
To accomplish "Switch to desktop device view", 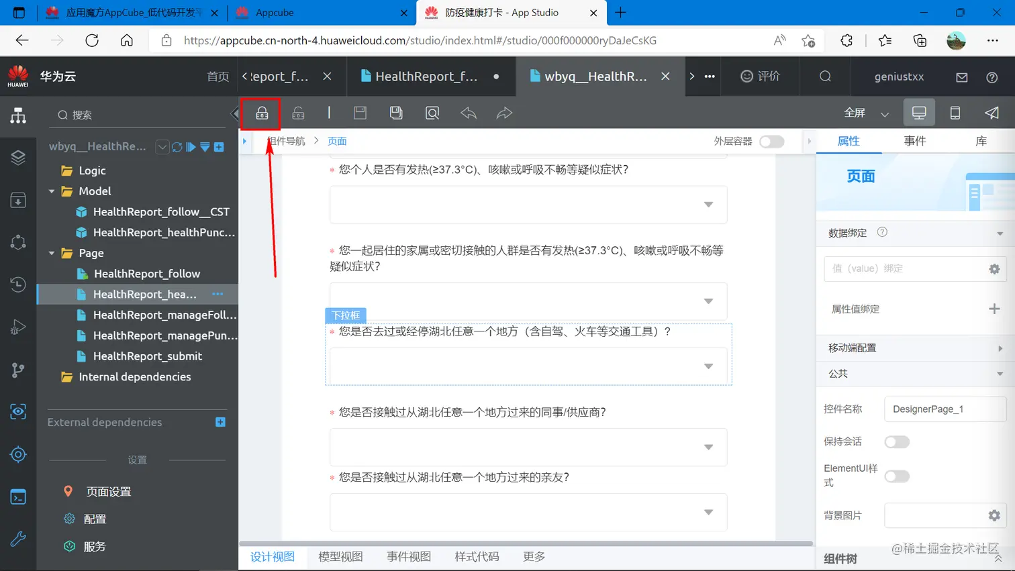I will pos(919,113).
